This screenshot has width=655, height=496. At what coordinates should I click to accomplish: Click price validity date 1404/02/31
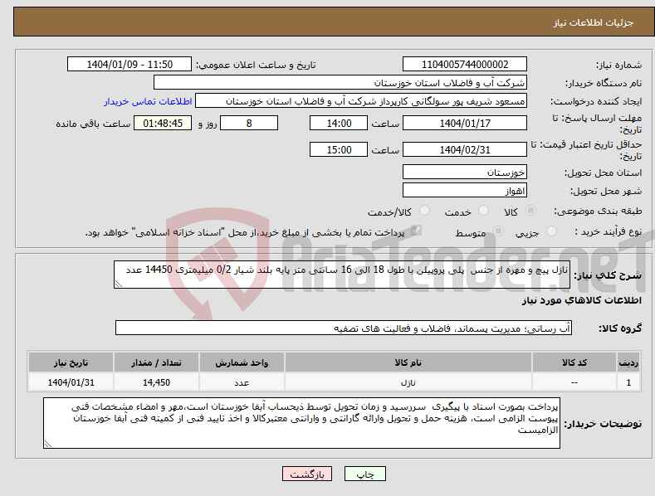465,149
